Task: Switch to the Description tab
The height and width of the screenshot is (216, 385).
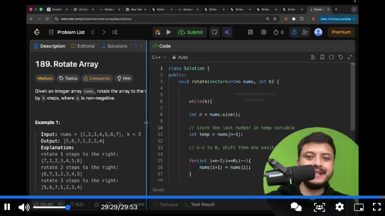Action: [x=50, y=46]
